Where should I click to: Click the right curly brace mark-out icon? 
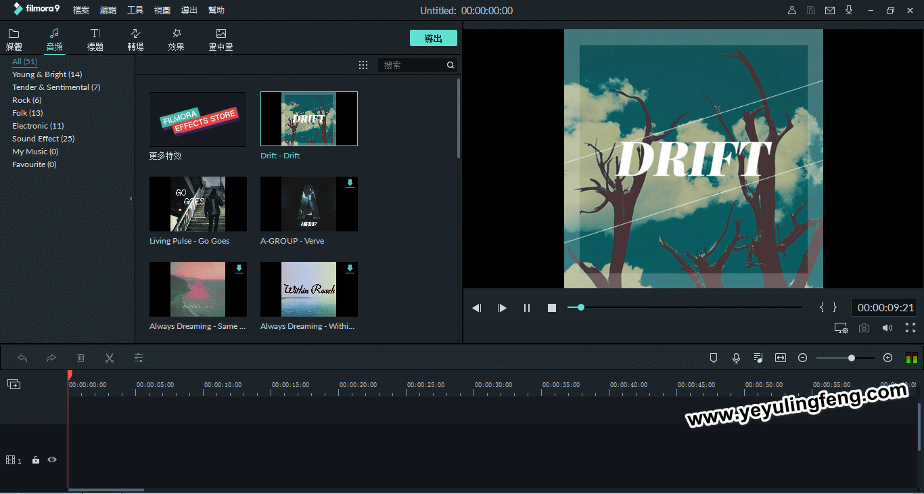coord(835,307)
